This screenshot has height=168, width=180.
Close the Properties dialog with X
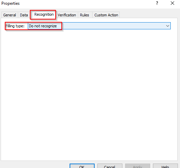[172, 3]
